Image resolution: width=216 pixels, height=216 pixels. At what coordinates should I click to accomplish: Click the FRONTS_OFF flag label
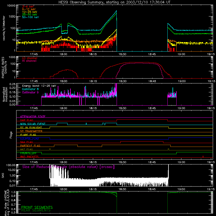coord(28,153)
